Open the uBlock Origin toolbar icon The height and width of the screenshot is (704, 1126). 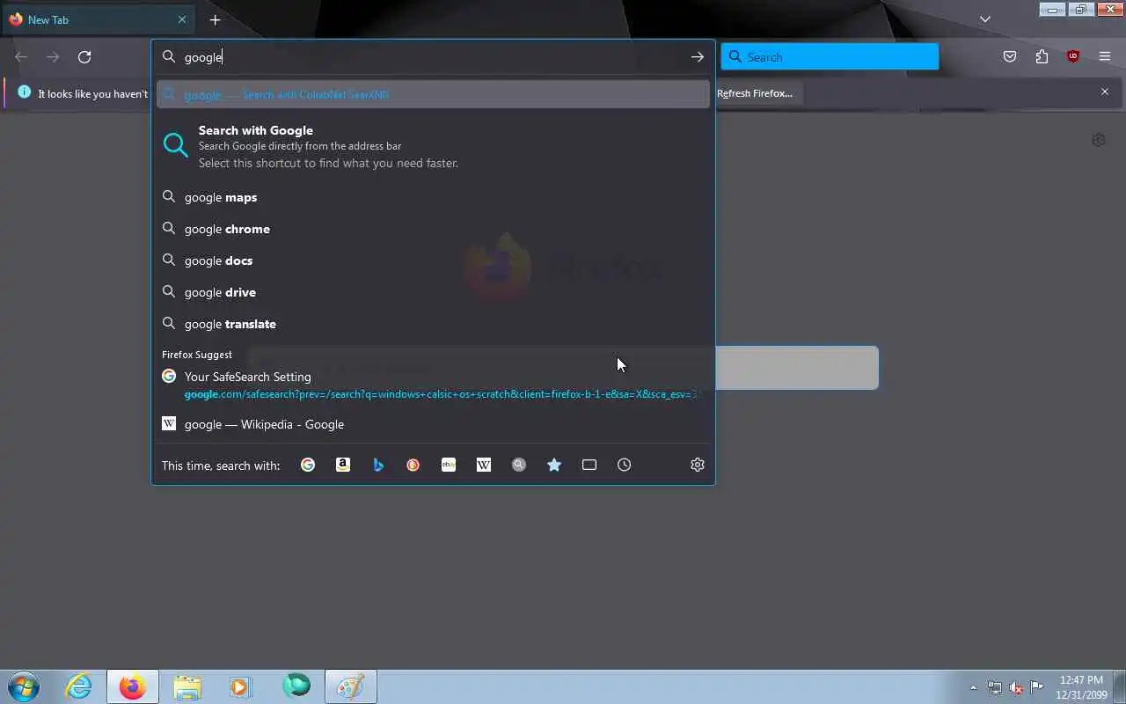click(1073, 57)
